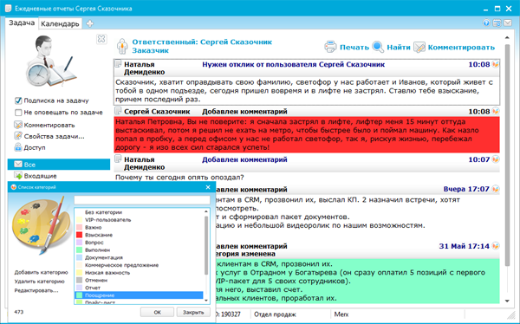This screenshot has height=324, width=520.
Task: Click the Закрыть button in the category dialog
Action: pos(193,312)
